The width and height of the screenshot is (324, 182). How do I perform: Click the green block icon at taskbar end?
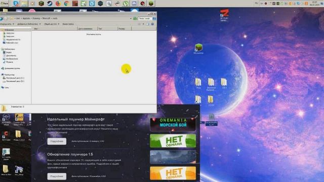[x=151, y=4]
